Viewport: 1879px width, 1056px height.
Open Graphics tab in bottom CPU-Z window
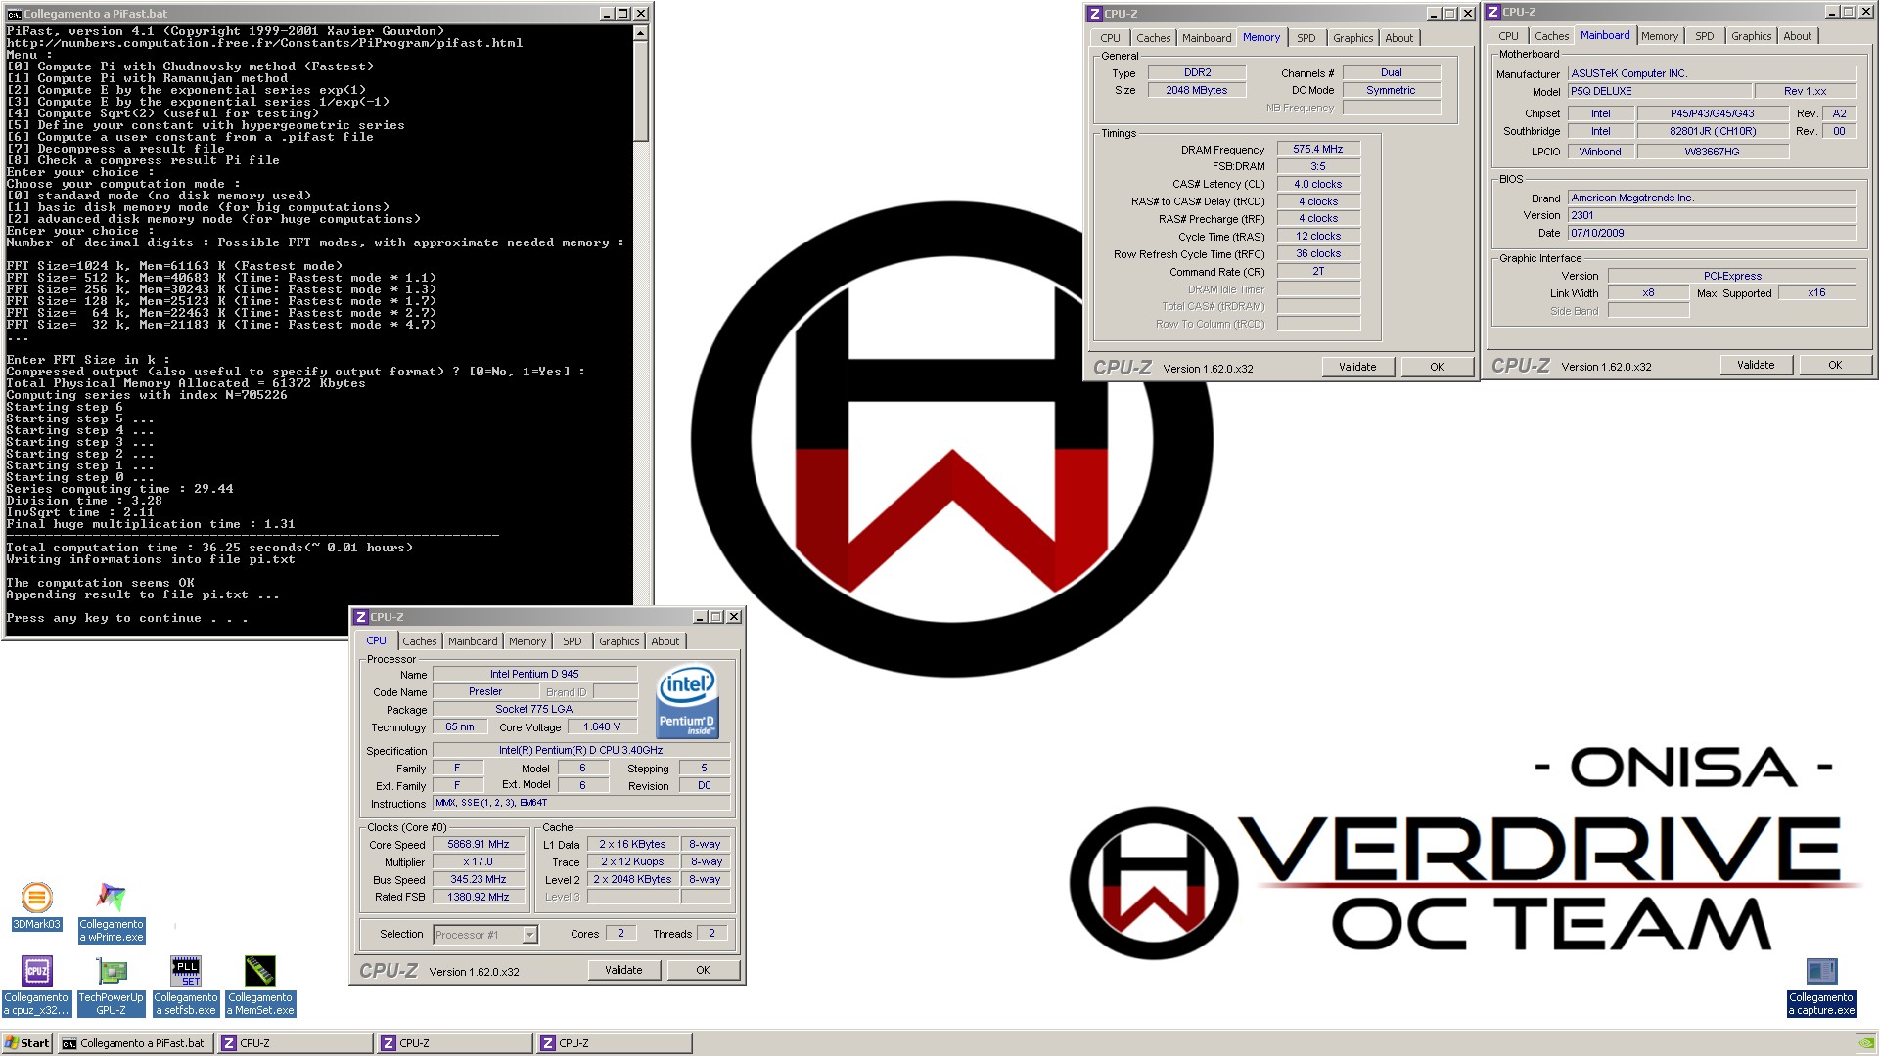coord(619,641)
